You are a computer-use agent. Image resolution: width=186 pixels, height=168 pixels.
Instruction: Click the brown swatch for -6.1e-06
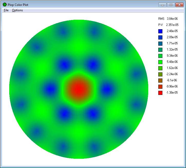(160, 81)
